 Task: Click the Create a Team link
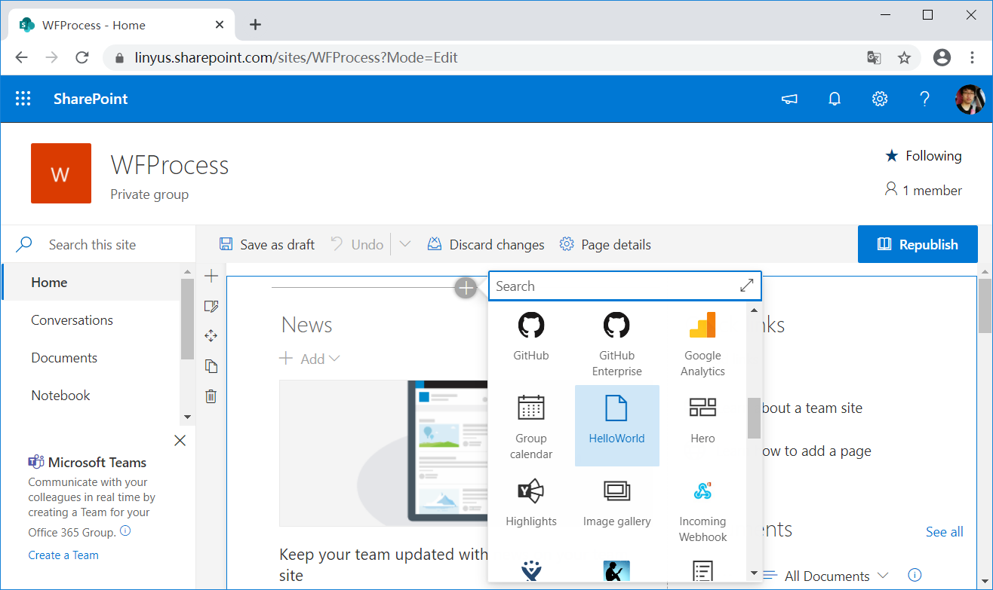pyautogui.click(x=63, y=555)
